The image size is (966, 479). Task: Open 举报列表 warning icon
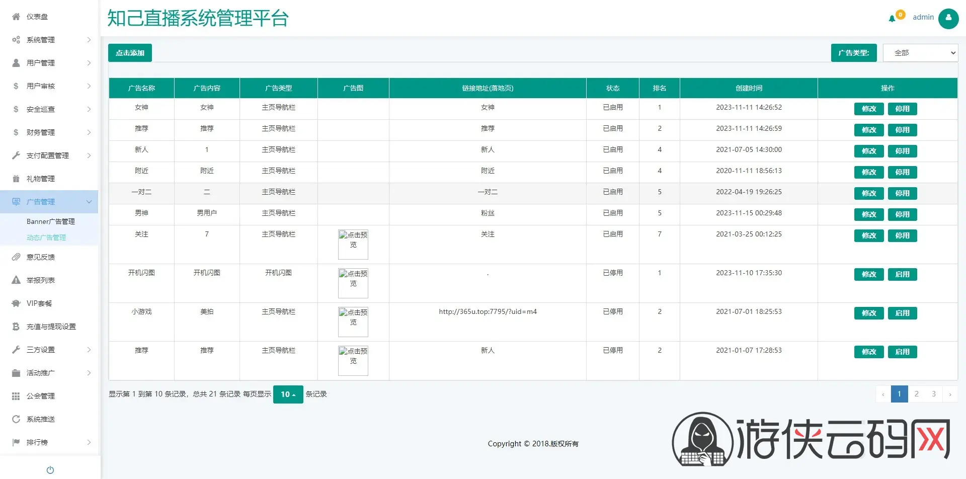coord(16,280)
